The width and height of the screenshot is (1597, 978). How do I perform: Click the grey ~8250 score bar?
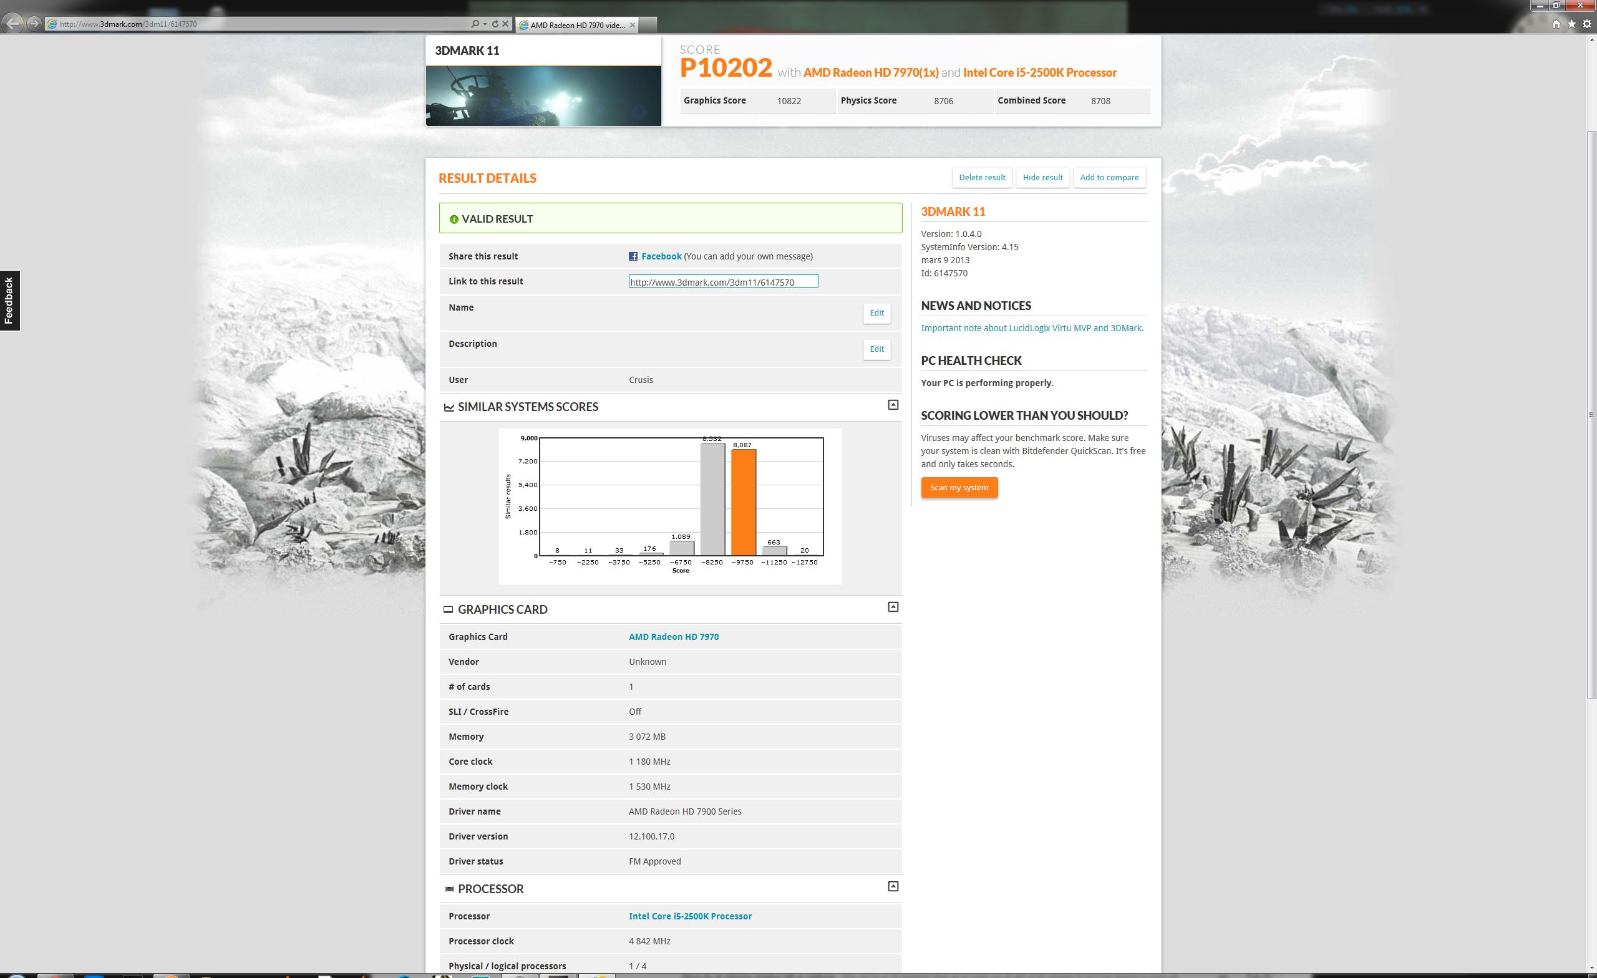(x=712, y=499)
